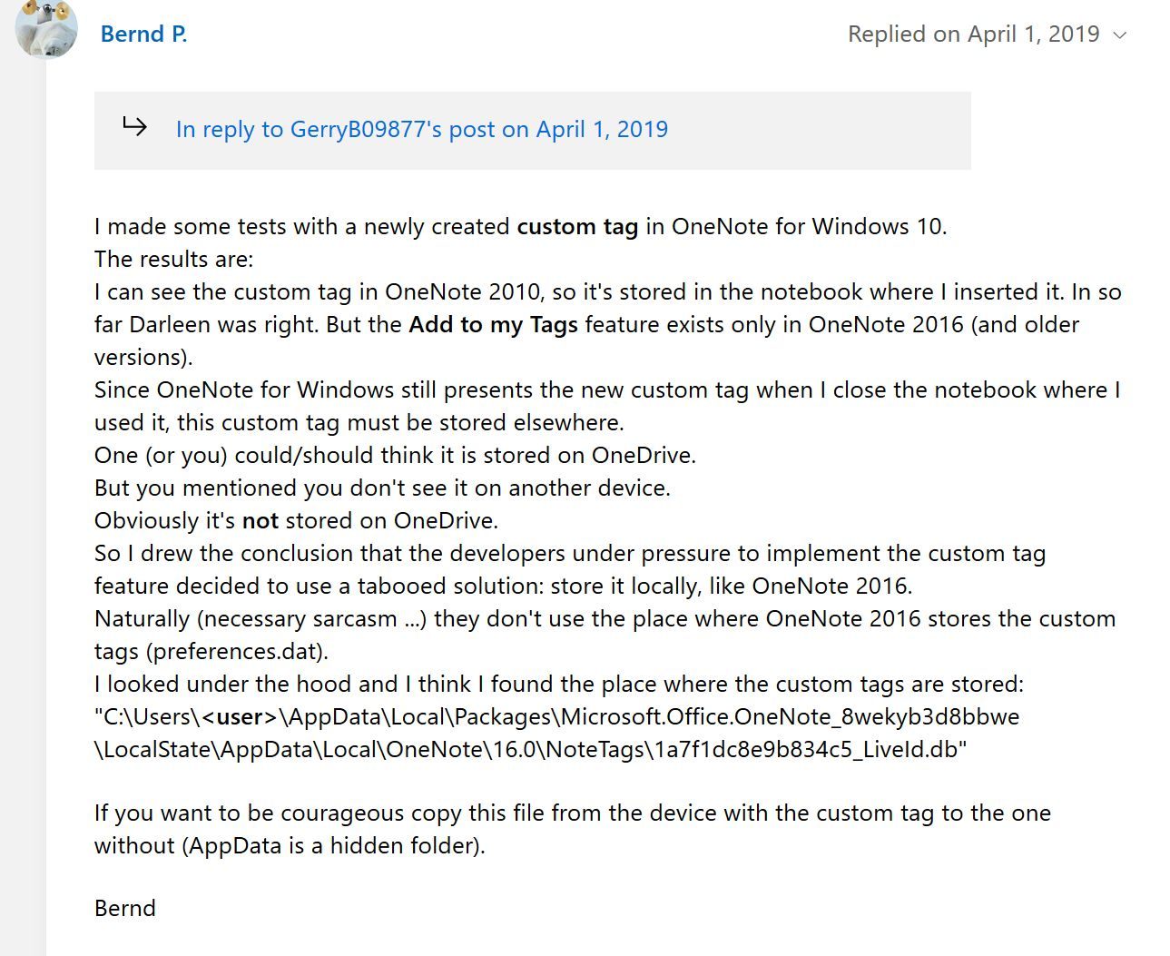Click the 'Replied on April 1, 2019' date text
The width and height of the screenshot is (1170, 956).
(973, 34)
